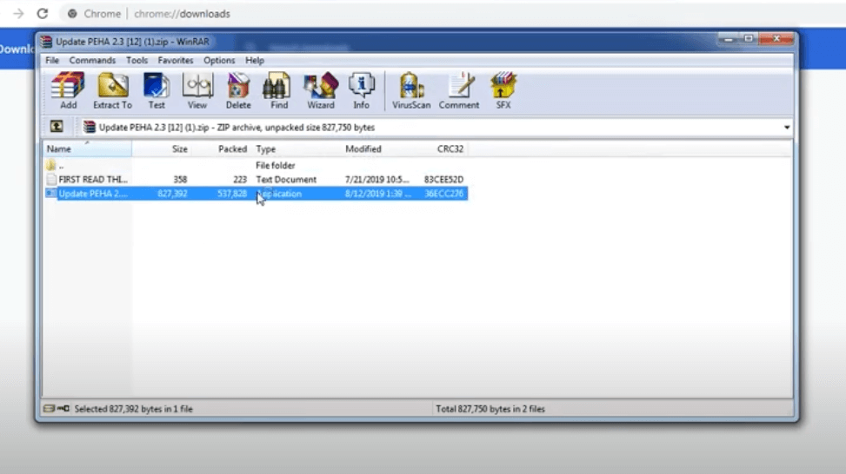Select the FIRST READ THI... file name
Image resolution: width=846 pixels, height=474 pixels.
(93, 180)
